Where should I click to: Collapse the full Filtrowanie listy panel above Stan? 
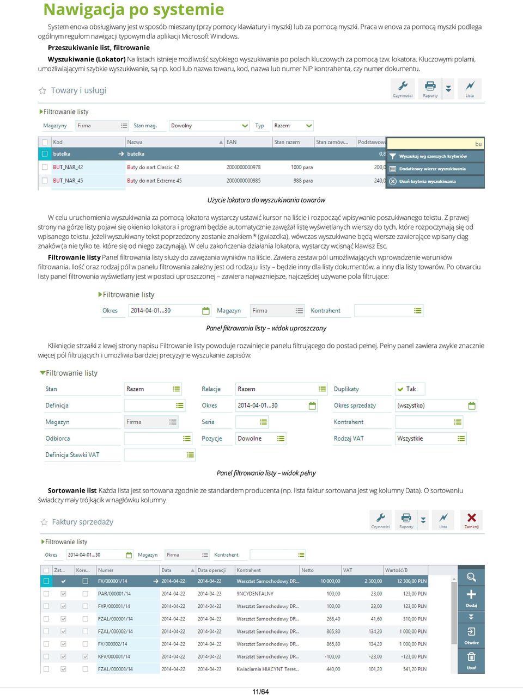click(42, 373)
